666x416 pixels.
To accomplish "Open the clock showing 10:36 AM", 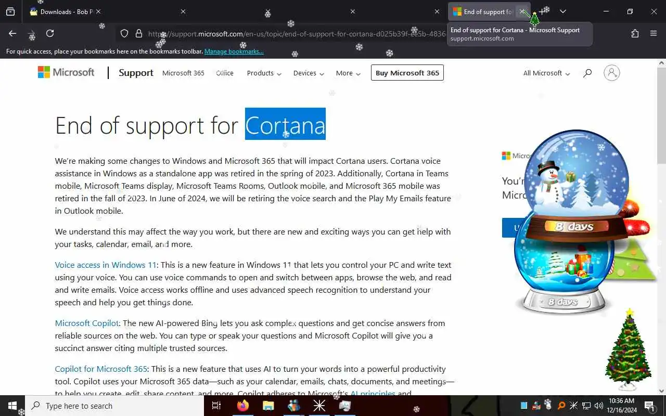I will tap(622, 406).
